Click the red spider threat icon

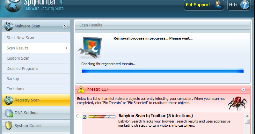click(x=237, y=103)
